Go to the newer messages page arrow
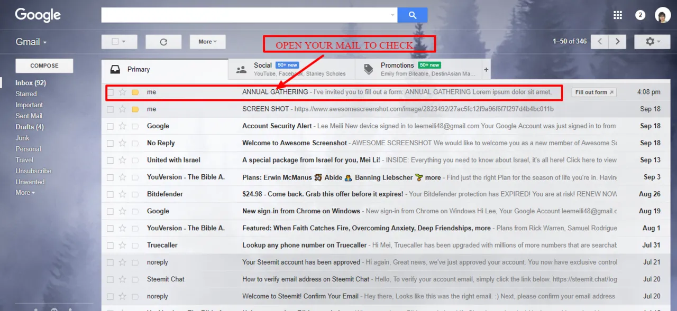The height and width of the screenshot is (311, 677). [x=600, y=42]
